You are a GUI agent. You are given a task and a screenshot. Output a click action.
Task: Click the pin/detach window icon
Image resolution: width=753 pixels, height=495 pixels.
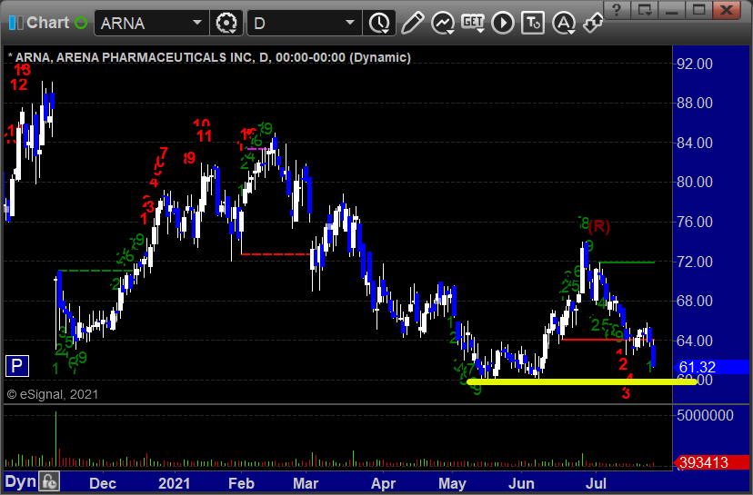coord(593,23)
